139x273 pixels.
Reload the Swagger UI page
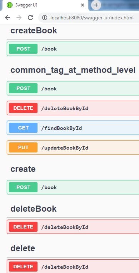click(30, 18)
